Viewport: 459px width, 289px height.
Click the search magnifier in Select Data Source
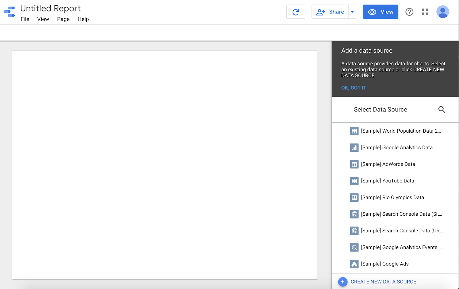[442, 109]
